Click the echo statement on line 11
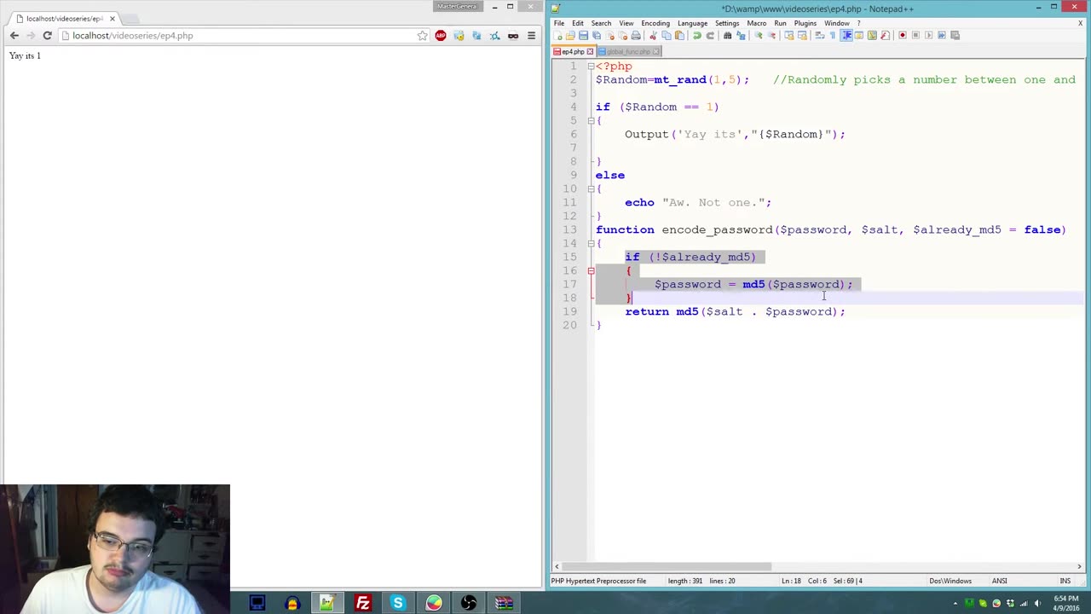1091x614 pixels. tap(698, 202)
